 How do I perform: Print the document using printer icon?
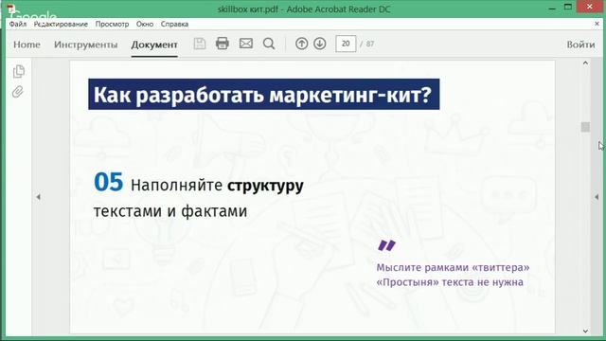223,44
